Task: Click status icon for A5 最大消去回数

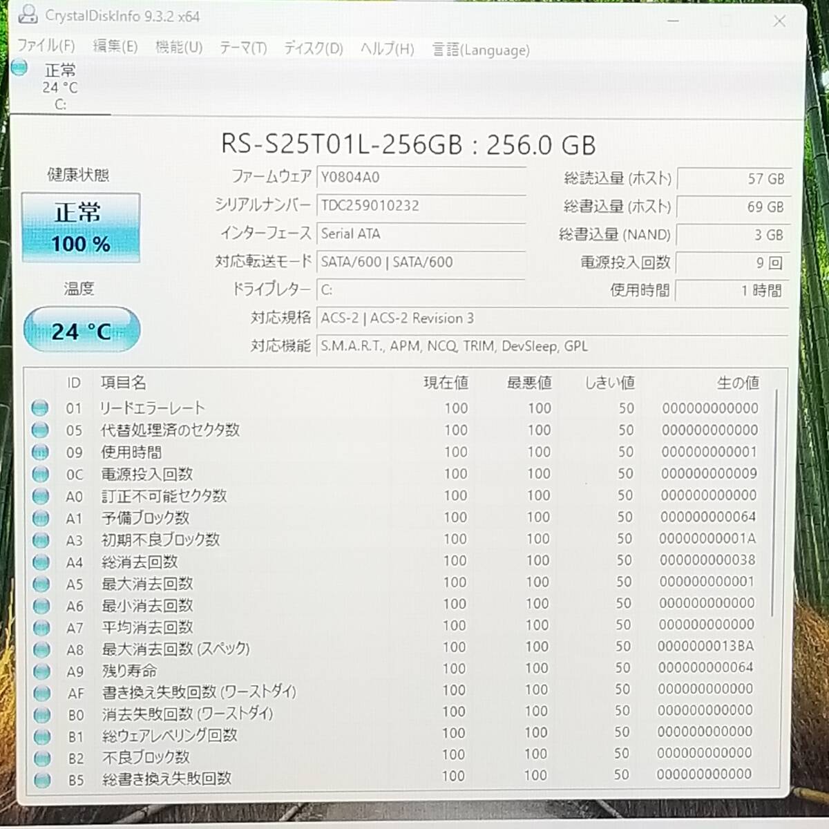Action: 41,584
